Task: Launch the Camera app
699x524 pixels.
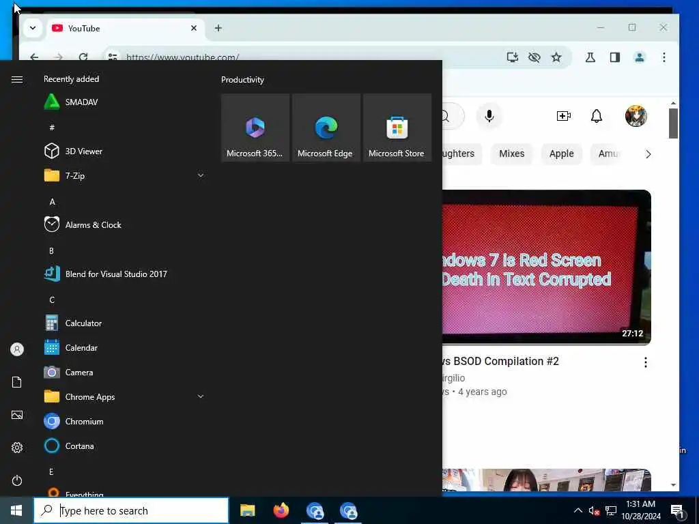Action: (x=125, y=372)
